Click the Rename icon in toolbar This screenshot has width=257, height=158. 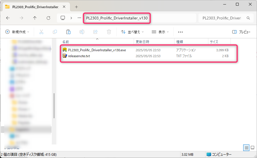pyautogui.click(x=82, y=32)
